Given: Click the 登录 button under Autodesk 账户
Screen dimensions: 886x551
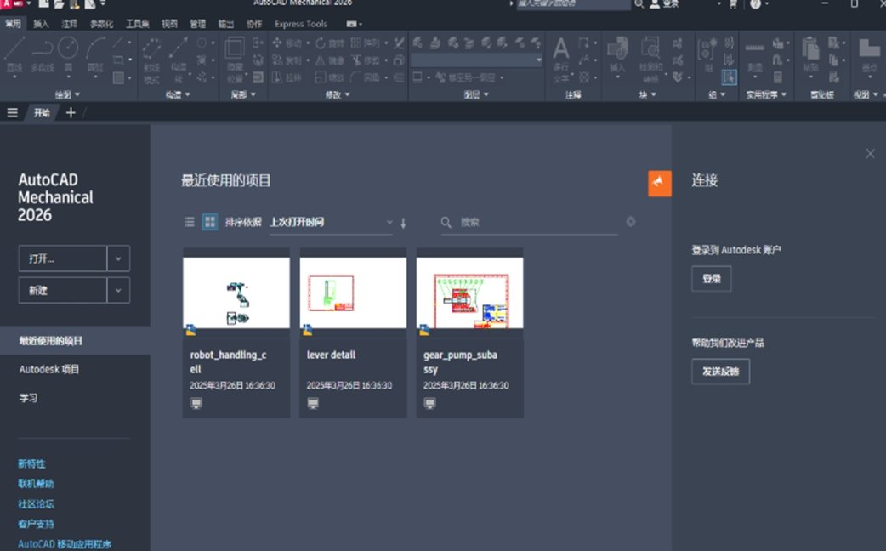Looking at the screenshot, I should pos(712,279).
